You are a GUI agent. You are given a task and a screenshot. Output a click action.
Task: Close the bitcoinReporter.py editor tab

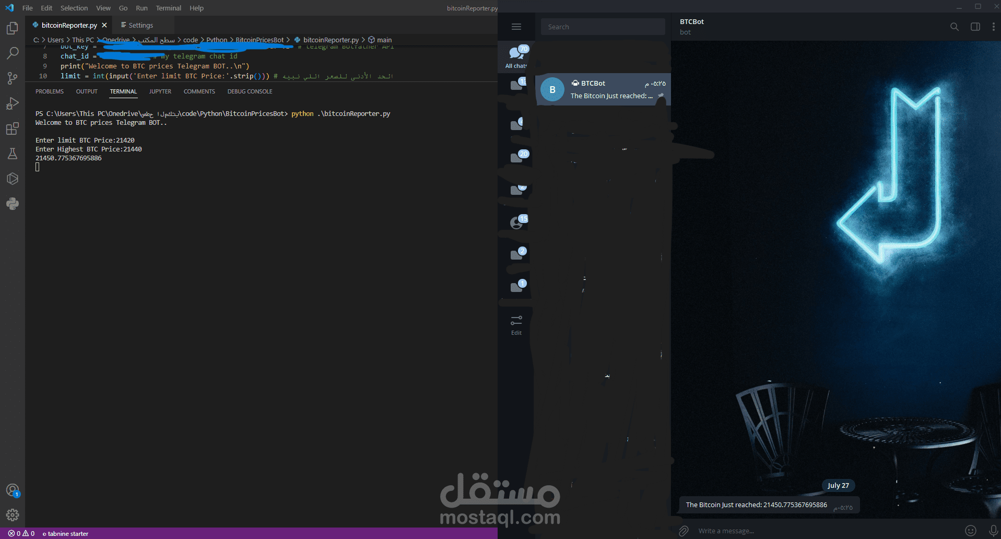[x=104, y=25]
